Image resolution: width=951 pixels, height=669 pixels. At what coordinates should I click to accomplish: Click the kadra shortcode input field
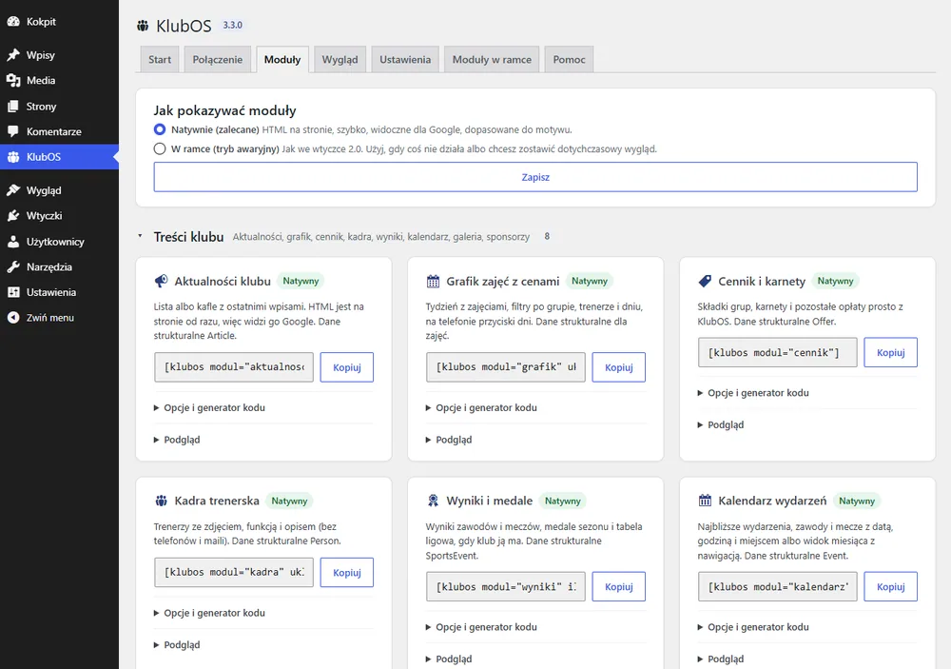(x=234, y=573)
